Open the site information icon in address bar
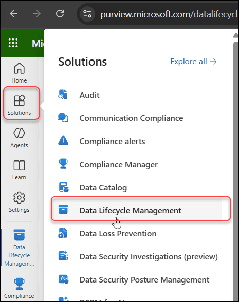The image size is (239, 302). pyautogui.click(x=87, y=14)
